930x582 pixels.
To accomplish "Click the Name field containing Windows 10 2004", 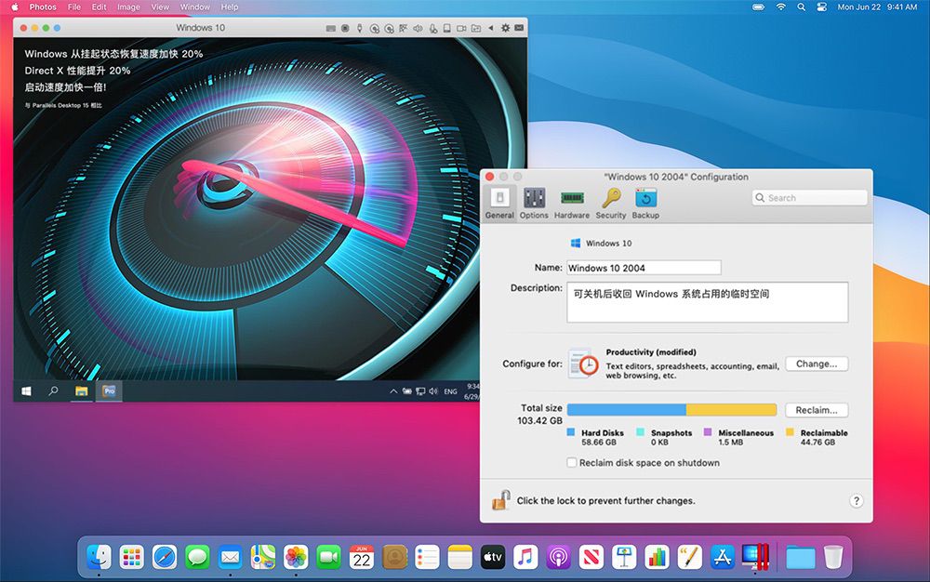I will (644, 268).
